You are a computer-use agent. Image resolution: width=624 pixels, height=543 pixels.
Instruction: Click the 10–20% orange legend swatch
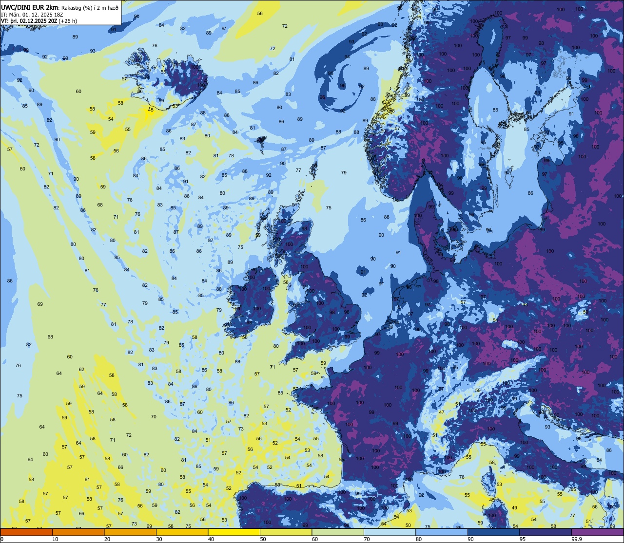78,532
